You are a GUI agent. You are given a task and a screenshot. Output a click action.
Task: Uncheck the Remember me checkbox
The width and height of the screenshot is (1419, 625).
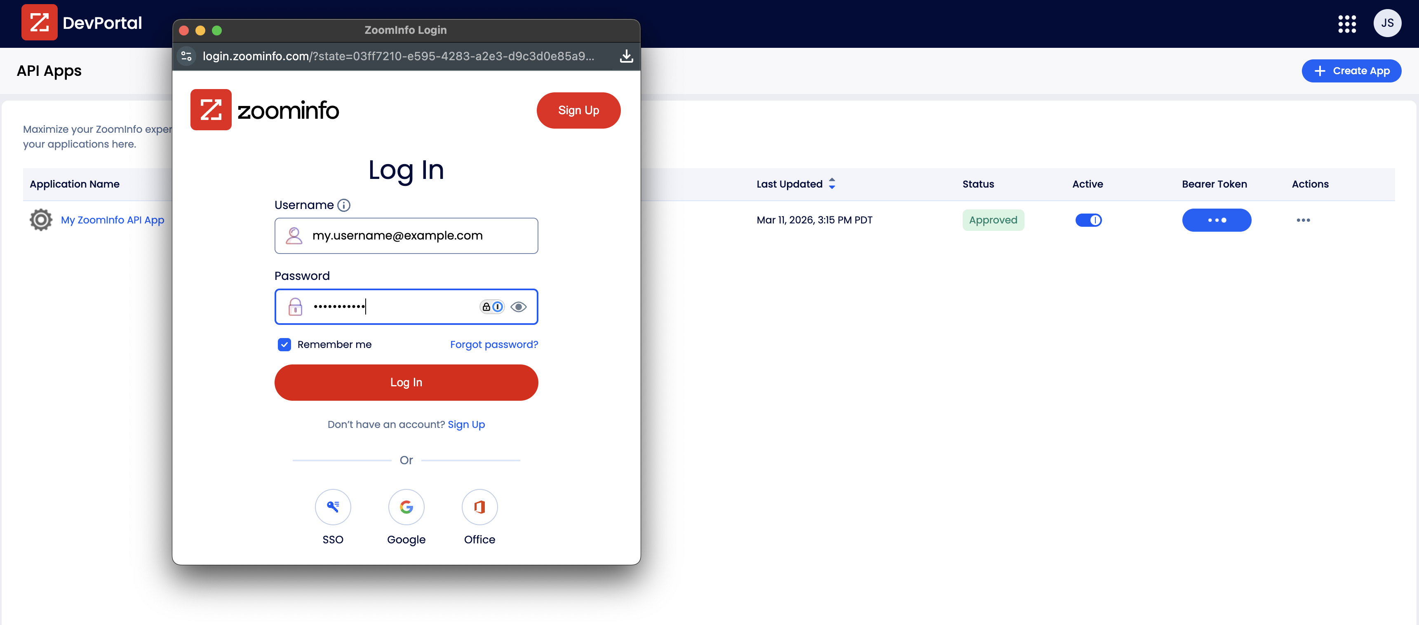coord(284,345)
